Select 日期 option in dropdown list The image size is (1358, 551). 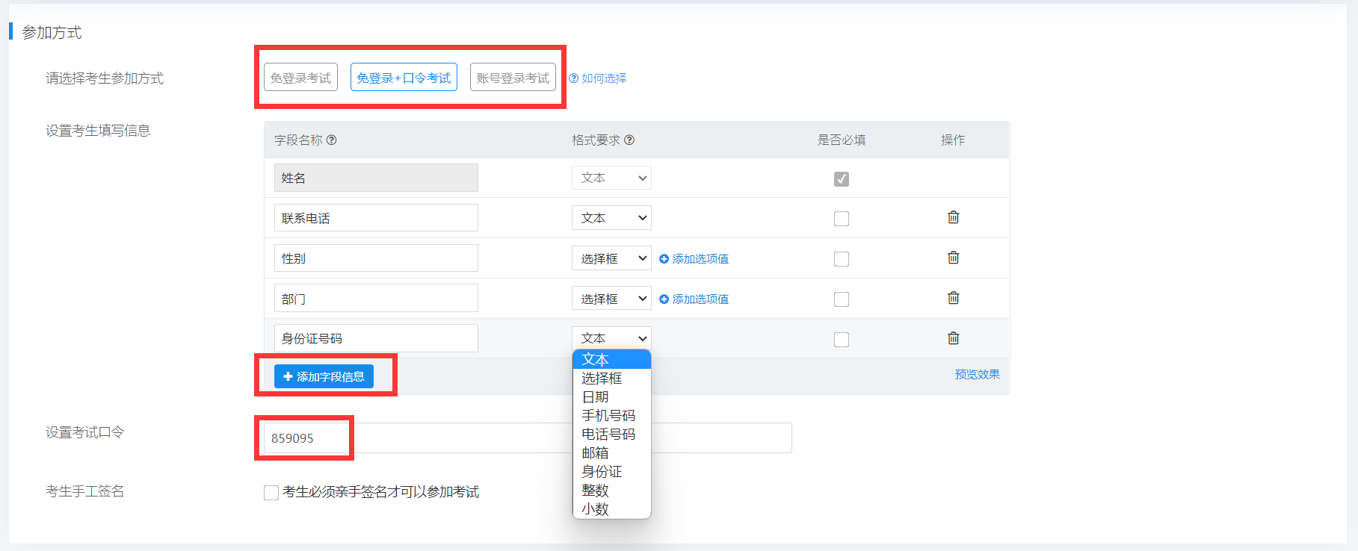coord(611,397)
